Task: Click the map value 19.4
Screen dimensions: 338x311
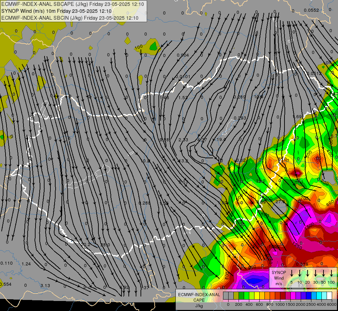Action: (x=221, y=140)
